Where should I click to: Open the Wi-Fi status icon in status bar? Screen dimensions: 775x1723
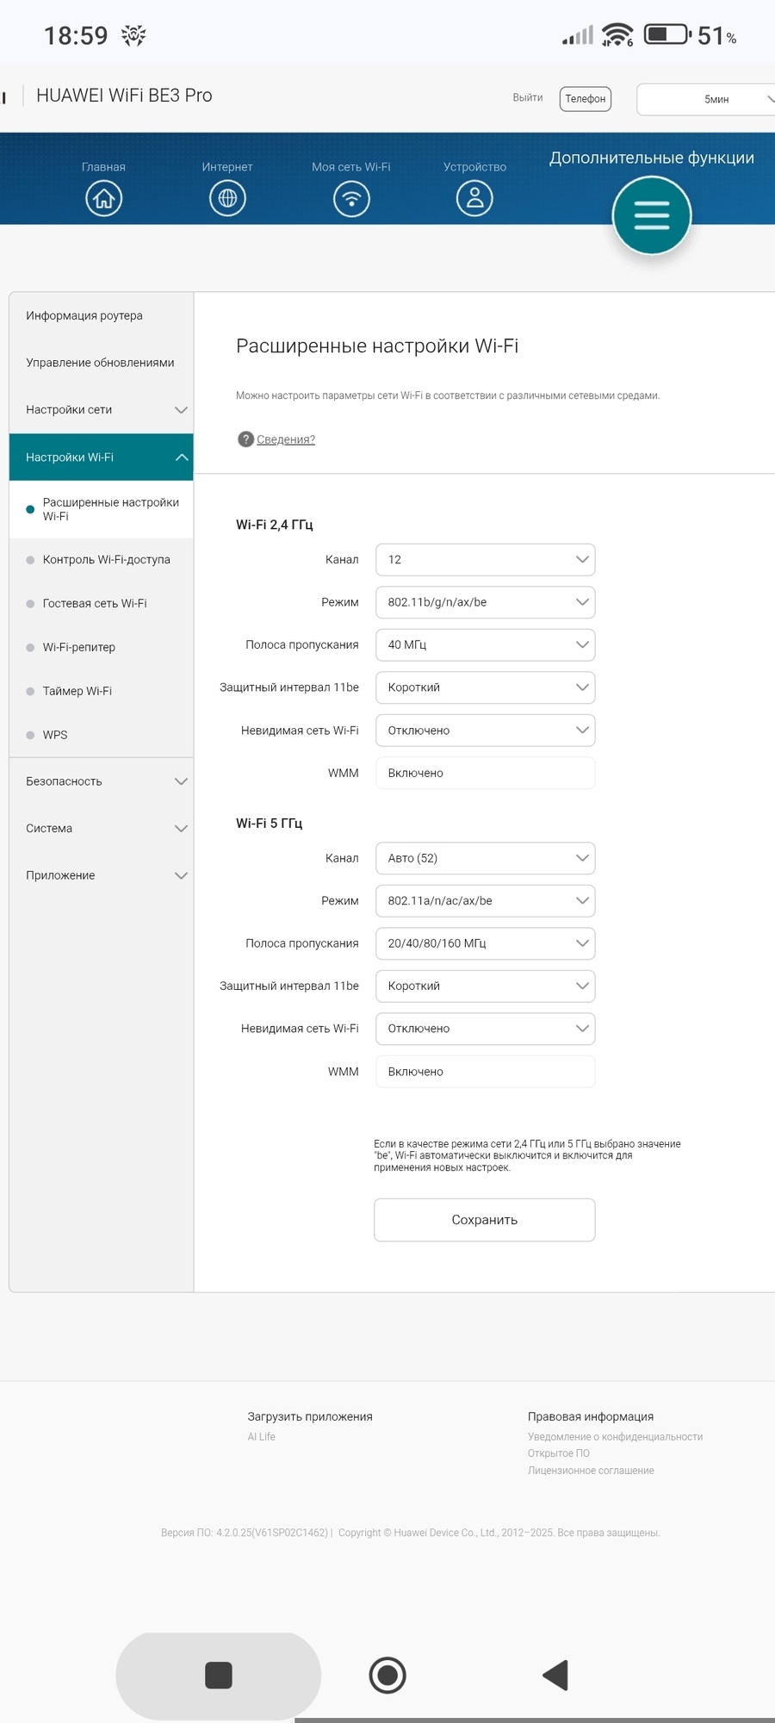(617, 35)
